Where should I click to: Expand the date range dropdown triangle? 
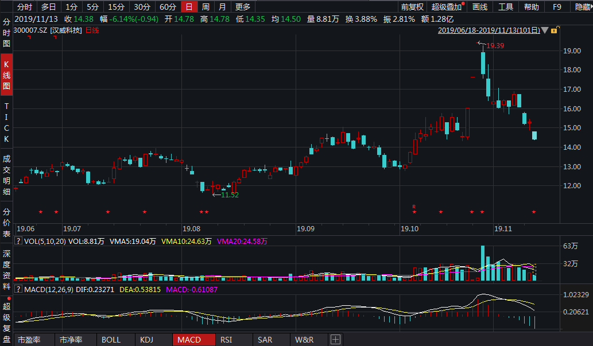[545, 30]
